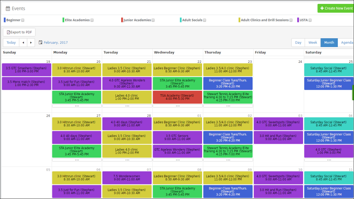The width and height of the screenshot is (354, 199).
Task: Click the red Junior Academies color swatch
Action: pyautogui.click(x=122, y=20)
